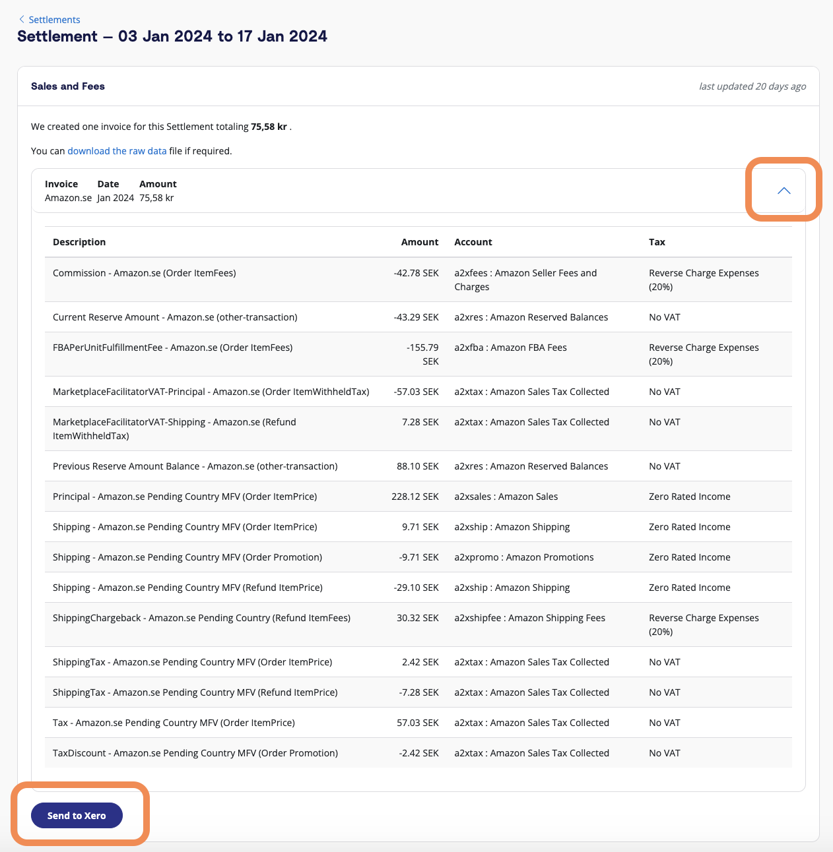Click the 88.10 SEK amount
833x852 pixels.
pos(417,466)
